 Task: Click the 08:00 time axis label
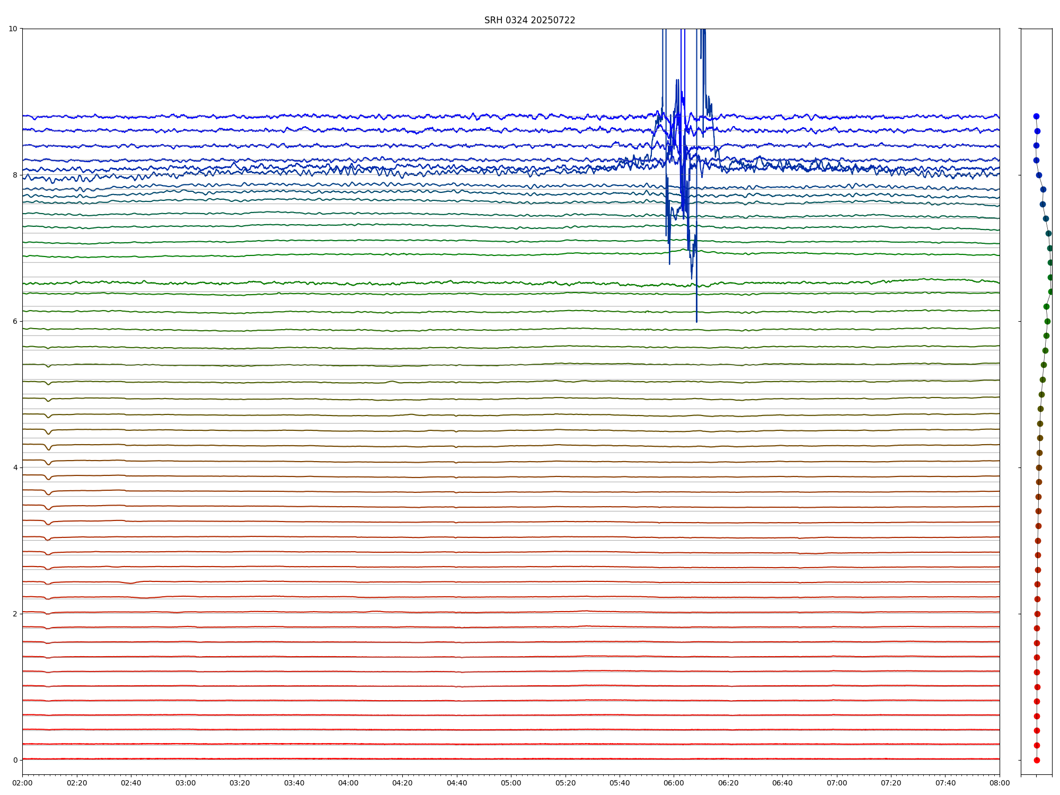click(1000, 783)
